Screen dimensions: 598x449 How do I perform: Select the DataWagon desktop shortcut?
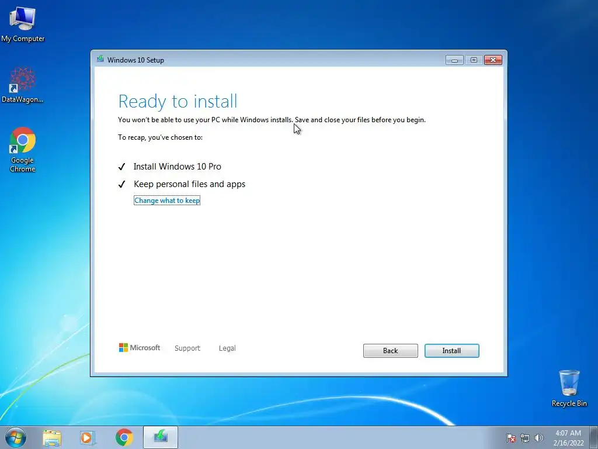pyautogui.click(x=23, y=85)
